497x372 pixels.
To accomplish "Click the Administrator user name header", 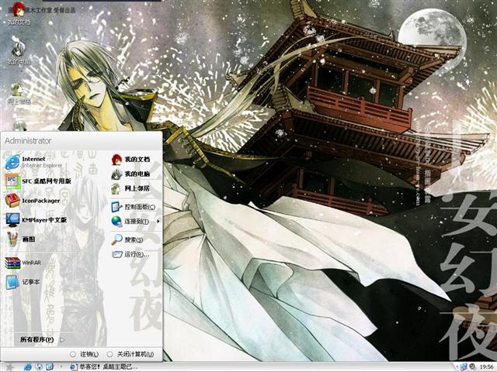I will [x=28, y=141].
